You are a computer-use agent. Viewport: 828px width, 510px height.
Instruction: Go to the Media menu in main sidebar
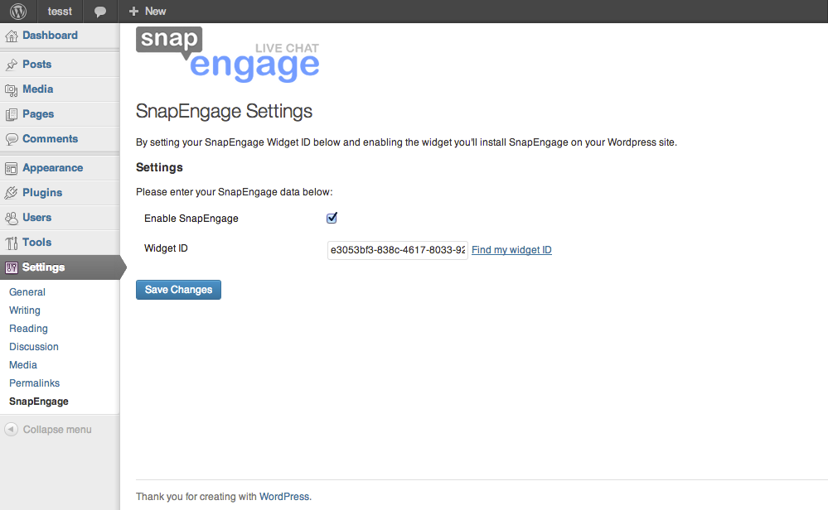(x=38, y=89)
